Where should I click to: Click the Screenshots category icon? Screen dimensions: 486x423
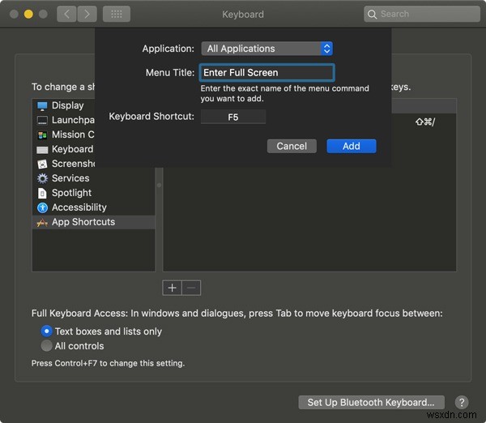point(42,164)
